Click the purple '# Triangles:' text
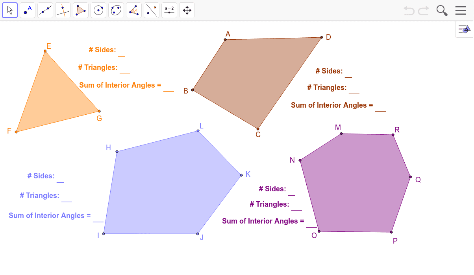The image size is (474, 275). click(x=270, y=204)
